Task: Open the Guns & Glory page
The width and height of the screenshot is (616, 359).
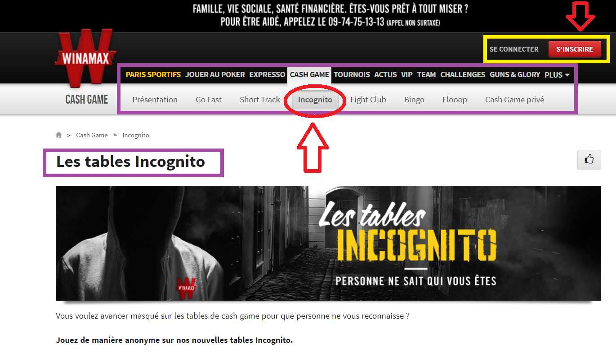Action: pos(515,74)
